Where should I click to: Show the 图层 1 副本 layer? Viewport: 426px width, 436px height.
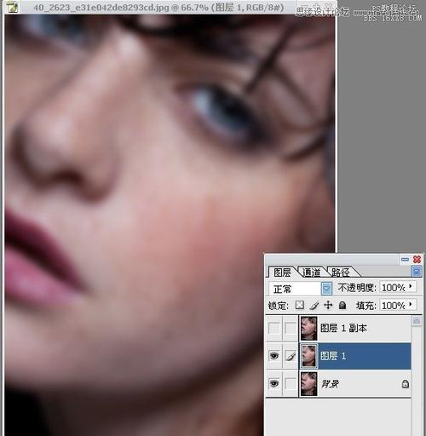point(274,329)
